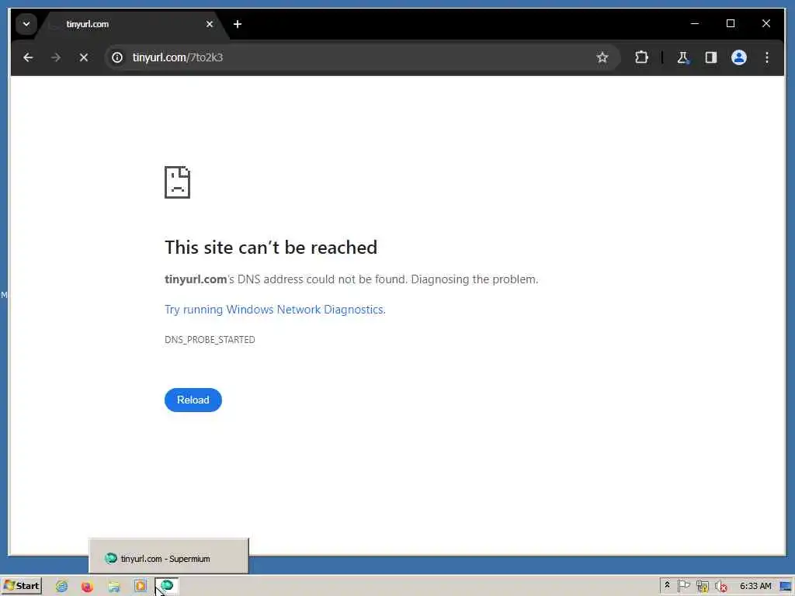Open the Windows Start menu
Screen dimensions: 795x596
[x=21, y=586]
